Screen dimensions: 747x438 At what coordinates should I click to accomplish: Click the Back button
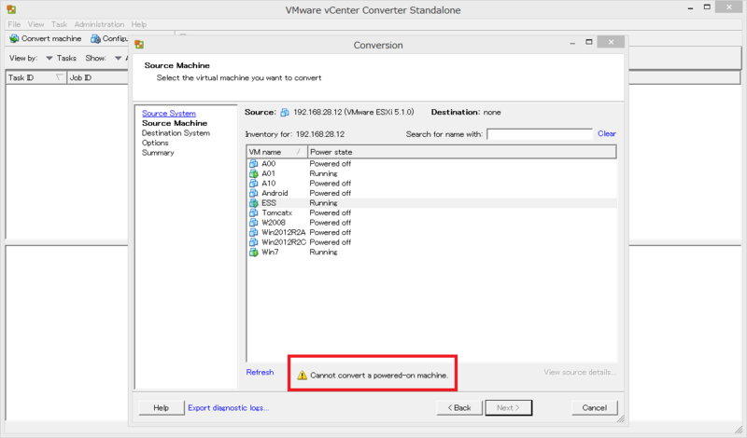459,407
